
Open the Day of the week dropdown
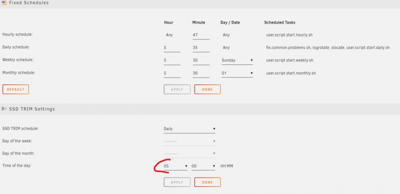[x=190, y=141]
